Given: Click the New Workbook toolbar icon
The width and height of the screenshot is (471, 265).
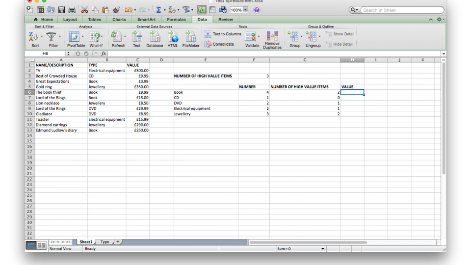Looking at the screenshot, I should coord(30,10).
